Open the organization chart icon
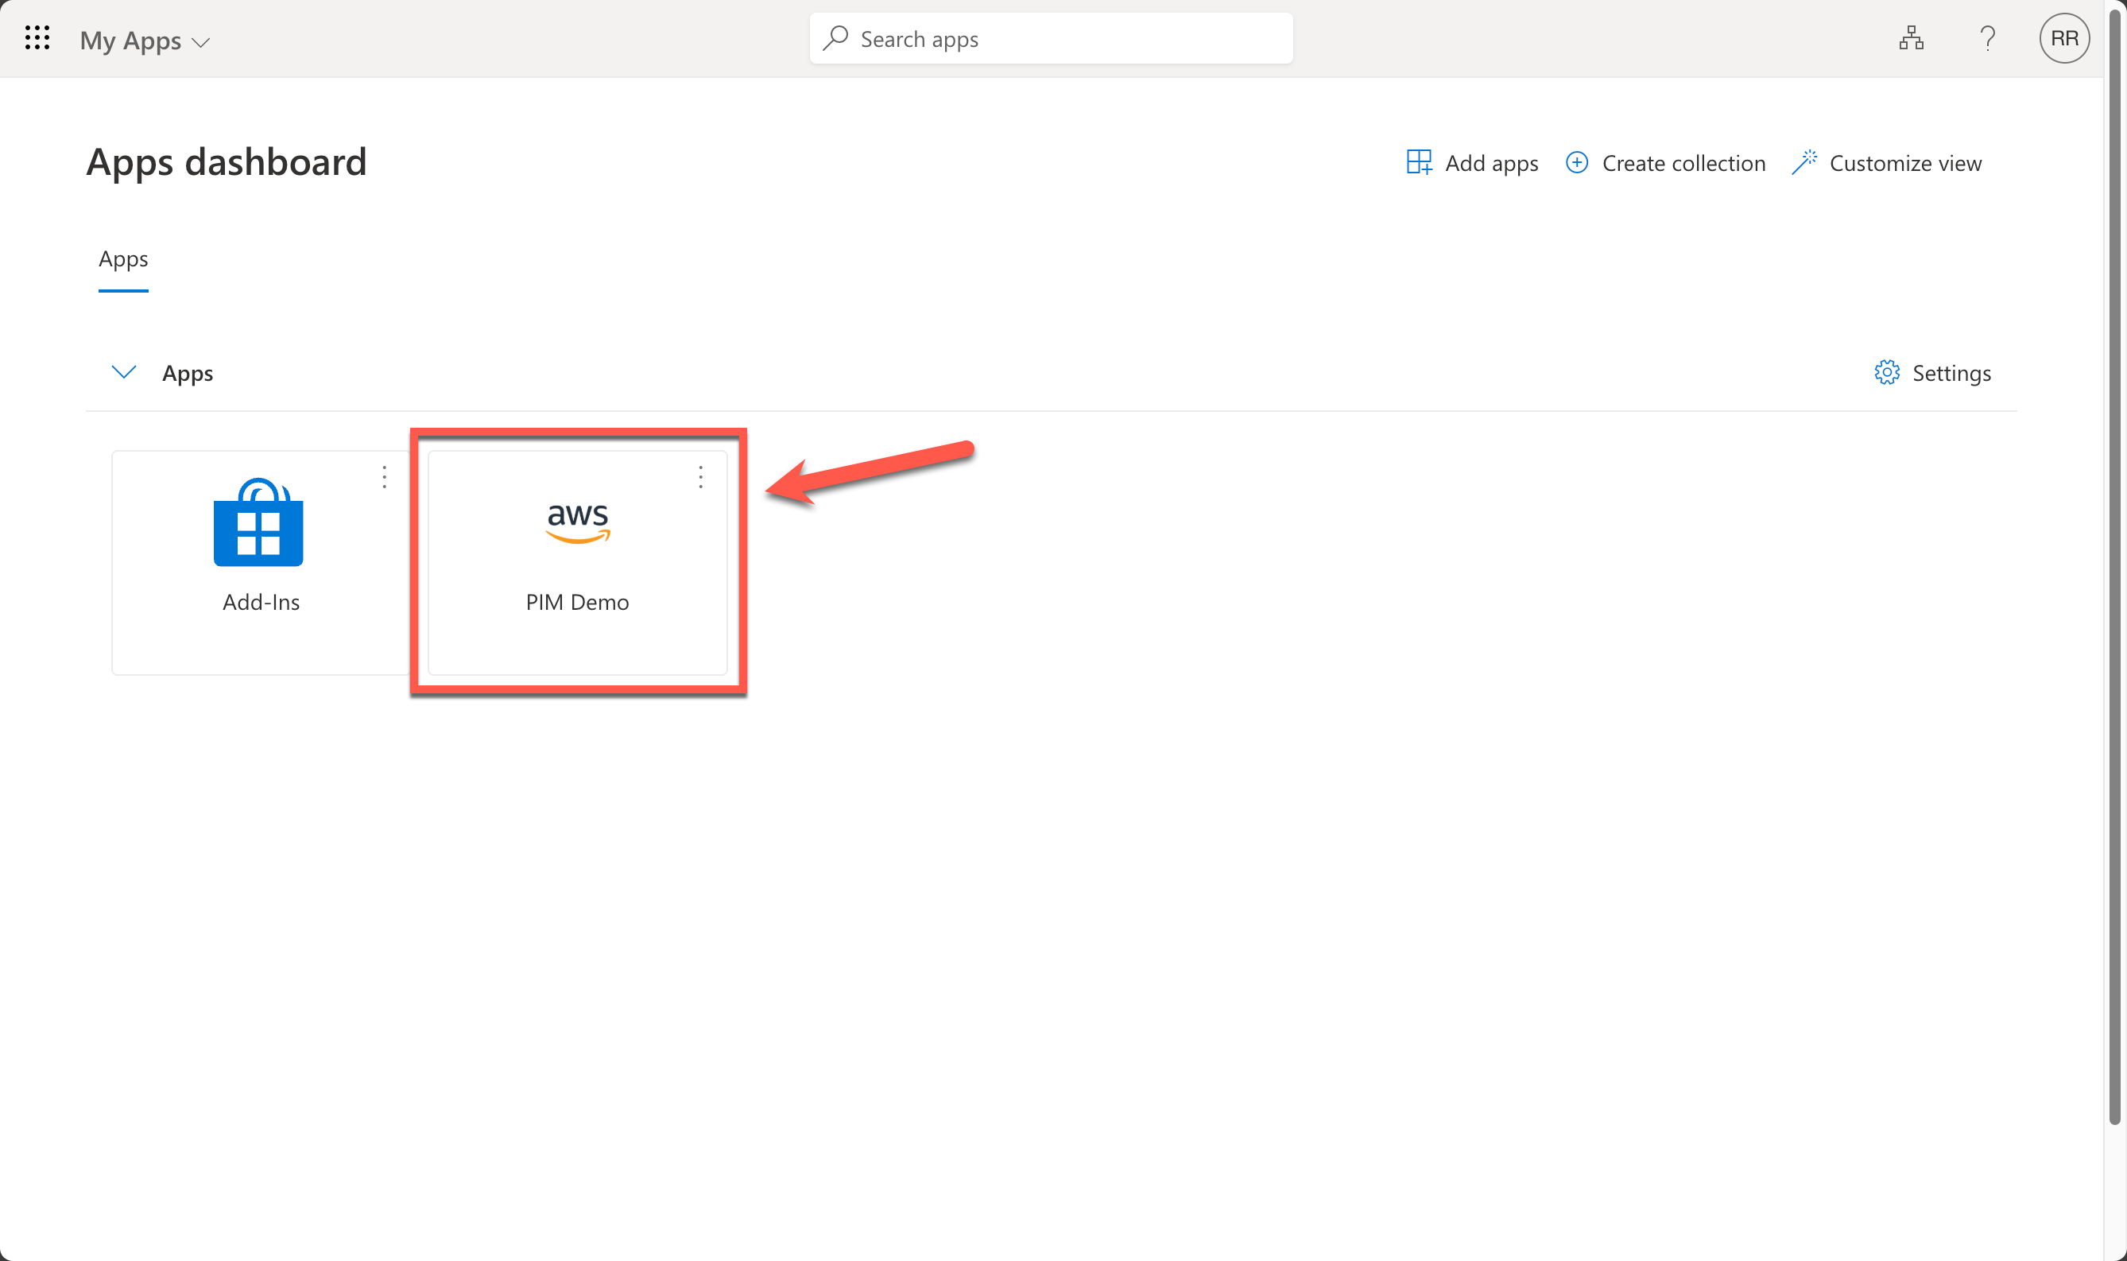This screenshot has height=1261, width=2127. (x=1912, y=38)
